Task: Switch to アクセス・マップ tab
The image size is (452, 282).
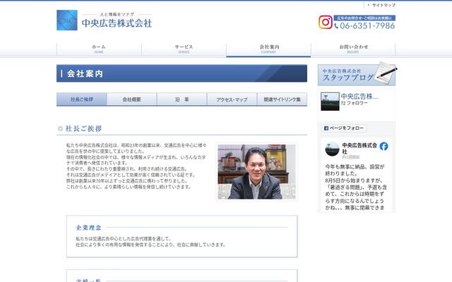Action: pos(232,99)
